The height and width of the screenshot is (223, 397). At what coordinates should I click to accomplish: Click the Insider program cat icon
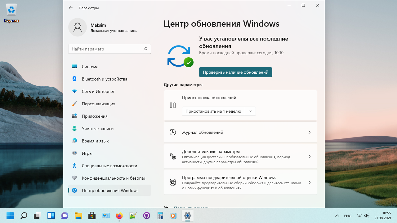173,182
